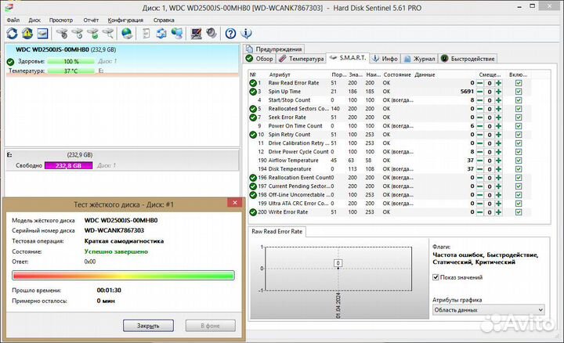
Task: Click the globe icon in toolbar
Action: tap(126, 34)
